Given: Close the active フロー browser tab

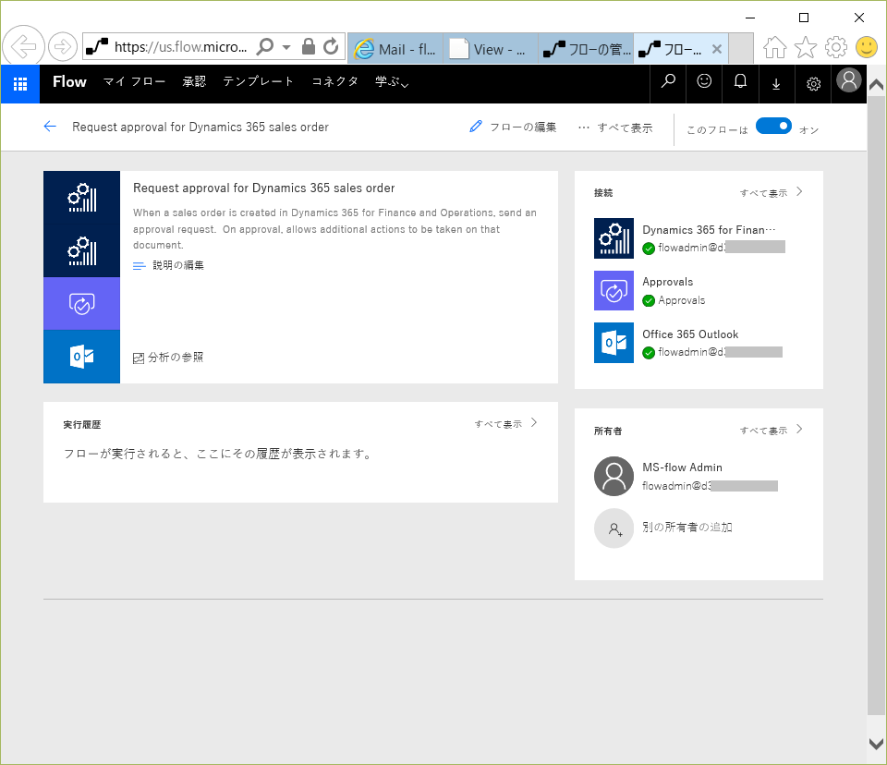Looking at the screenshot, I should [x=717, y=49].
